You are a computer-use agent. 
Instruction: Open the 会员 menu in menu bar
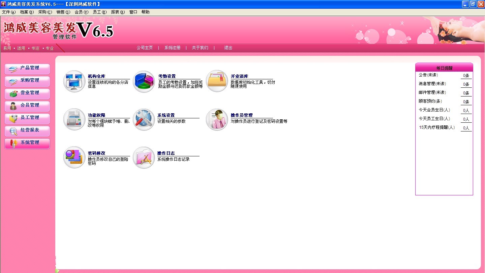[x=81, y=12]
